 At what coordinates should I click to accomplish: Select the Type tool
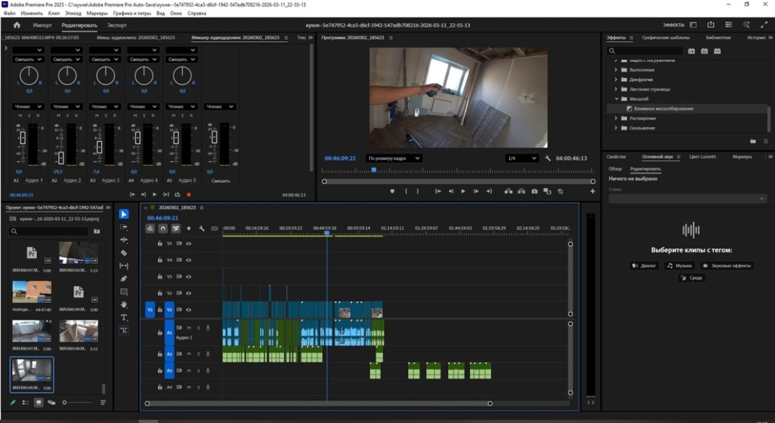click(124, 317)
